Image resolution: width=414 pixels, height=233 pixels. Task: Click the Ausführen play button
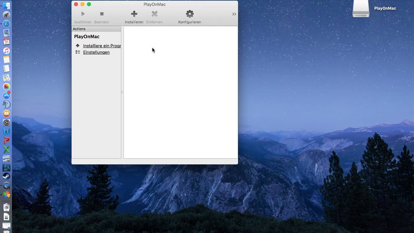pyautogui.click(x=83, y=14)
